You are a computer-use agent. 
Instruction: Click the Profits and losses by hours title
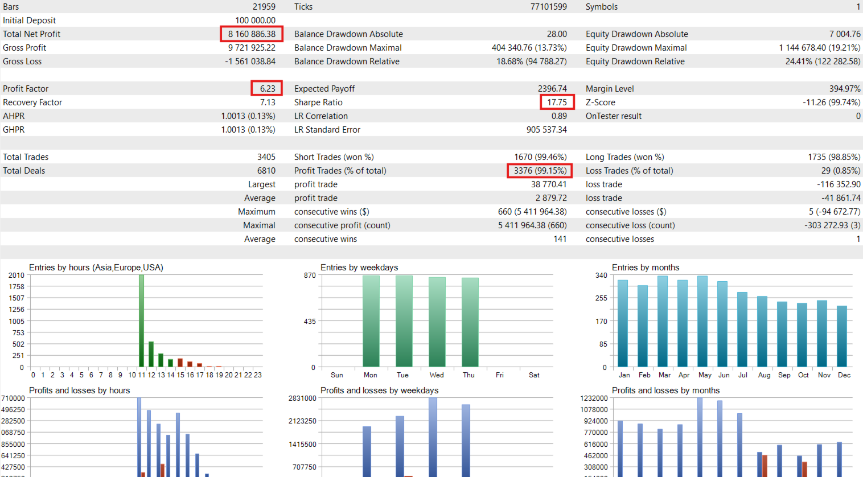(79, 390)
